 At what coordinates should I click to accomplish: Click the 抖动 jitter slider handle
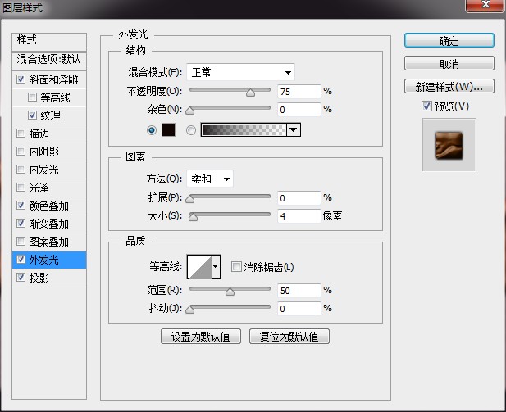pos(190,310)
